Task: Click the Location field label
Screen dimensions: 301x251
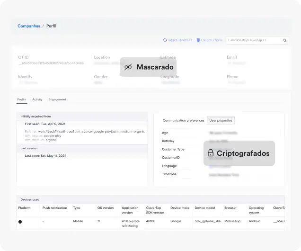Action: tap(102, 57)
